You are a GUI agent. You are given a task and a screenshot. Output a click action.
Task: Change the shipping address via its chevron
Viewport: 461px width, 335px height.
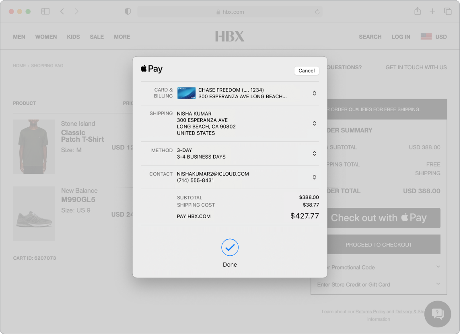pyautogui.click(x=314, y=123)
